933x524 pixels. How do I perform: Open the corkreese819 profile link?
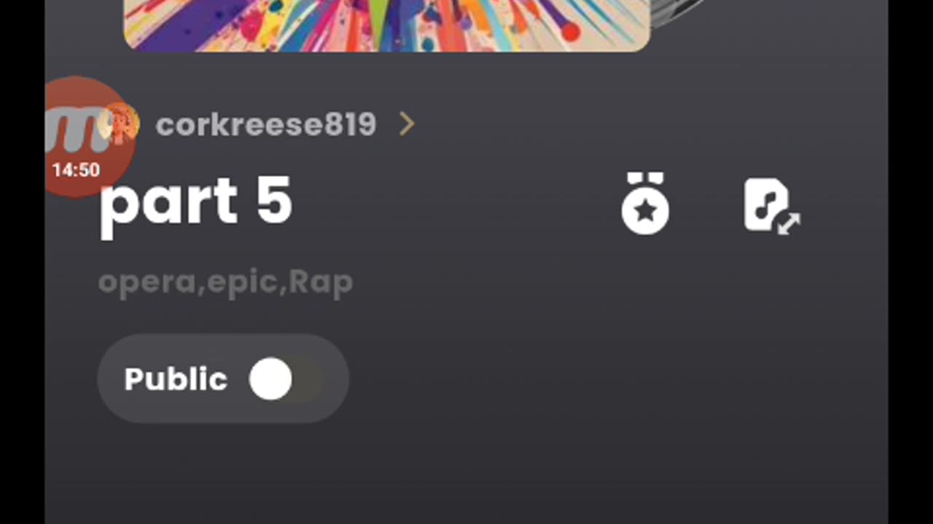pos(265,124)
